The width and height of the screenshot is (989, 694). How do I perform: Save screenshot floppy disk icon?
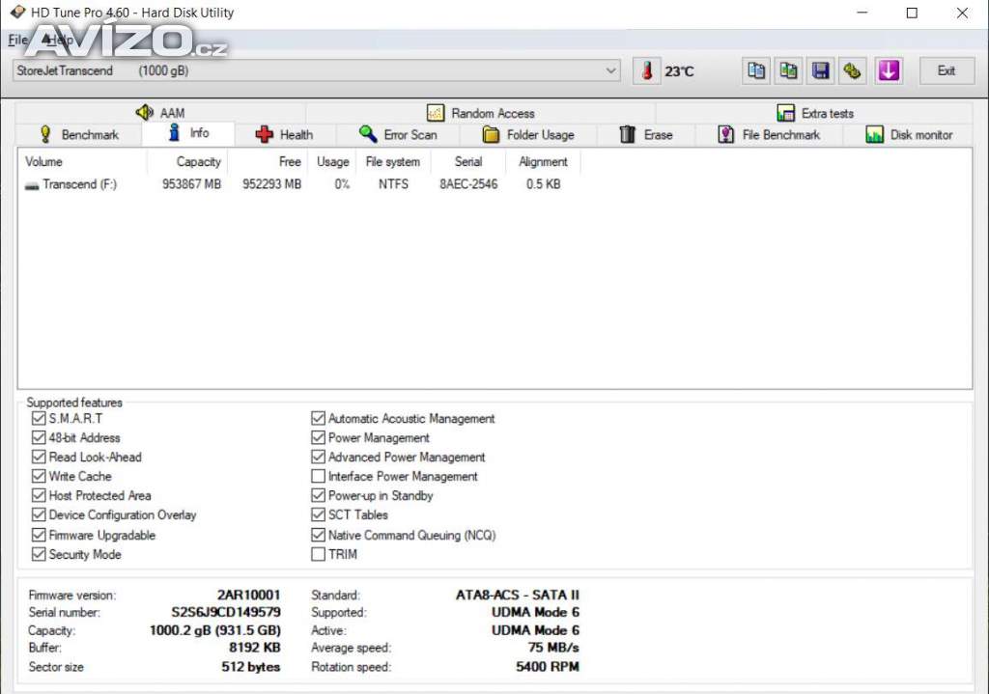click(820, 70)
